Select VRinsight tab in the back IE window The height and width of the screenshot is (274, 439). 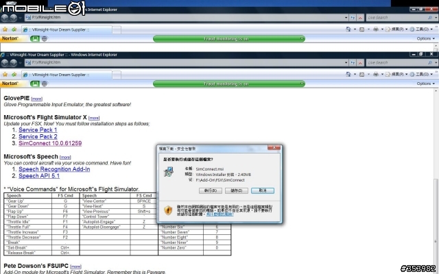(67, 29)
